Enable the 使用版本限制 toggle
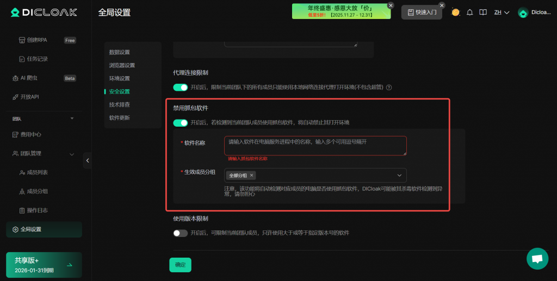Screen dimensions: 557x281 point(180,233)
